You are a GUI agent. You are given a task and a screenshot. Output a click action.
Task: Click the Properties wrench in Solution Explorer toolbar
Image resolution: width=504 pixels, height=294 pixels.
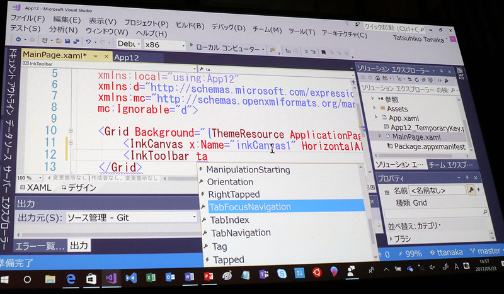pyautogui.click(x=447, y=81)
